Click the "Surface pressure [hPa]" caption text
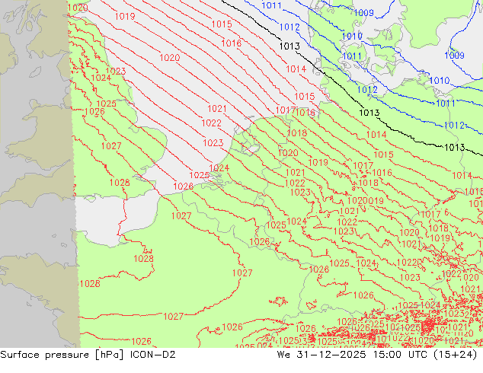The width and height of the screenshot is (483, 373). click(x=62, y=355)
